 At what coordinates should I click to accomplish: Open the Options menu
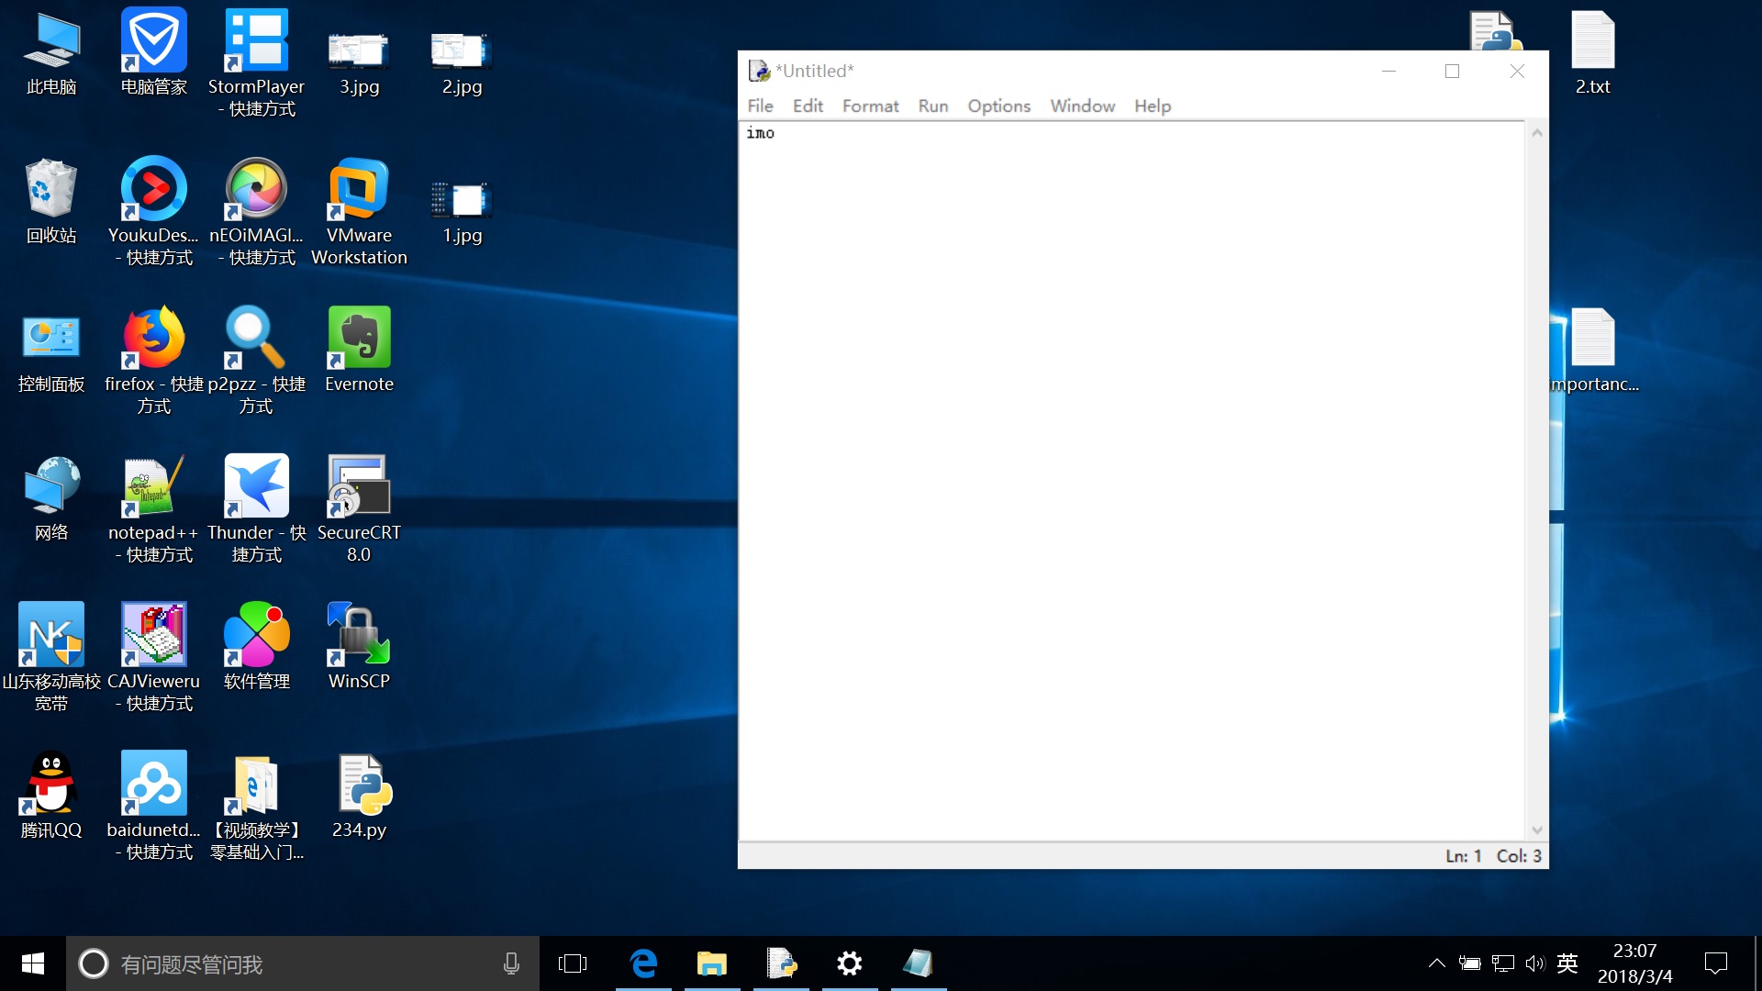coord(998,106)
